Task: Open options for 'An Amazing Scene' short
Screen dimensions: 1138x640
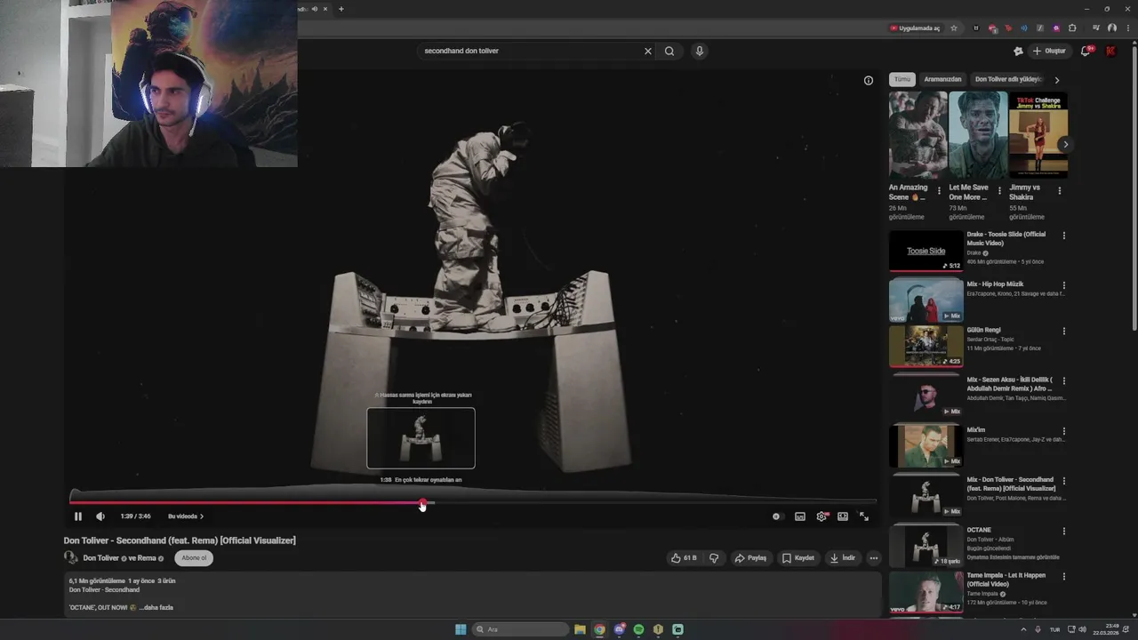Action: click(x=939, y=191)
